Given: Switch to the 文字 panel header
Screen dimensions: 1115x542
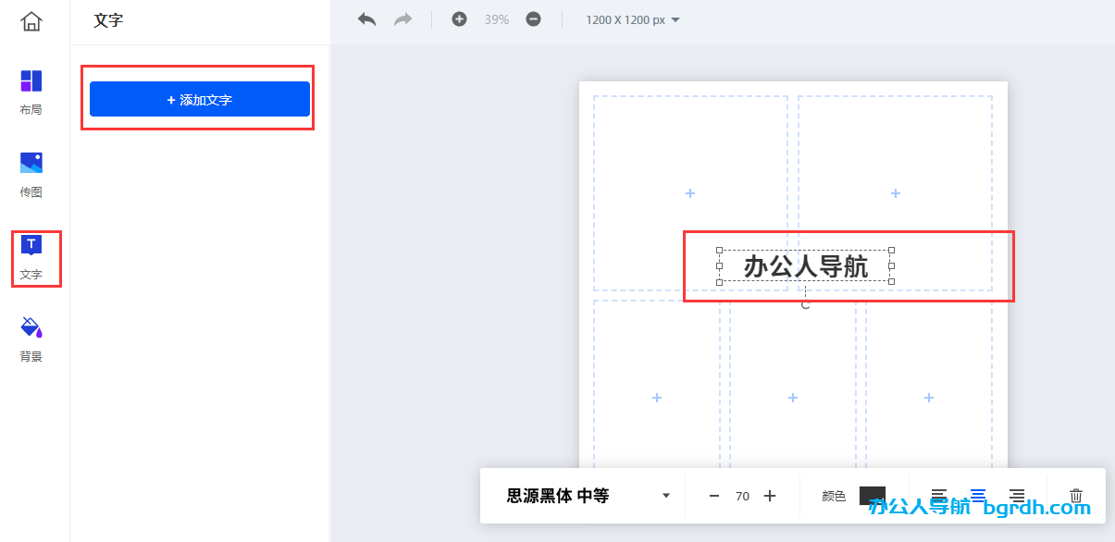Looking at the screenshot, I should coord(108,21).
